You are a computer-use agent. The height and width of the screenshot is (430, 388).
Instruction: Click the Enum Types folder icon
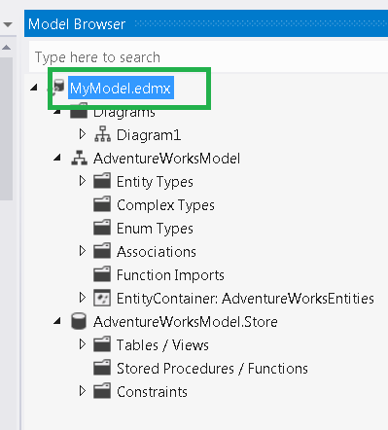[102, 228]
